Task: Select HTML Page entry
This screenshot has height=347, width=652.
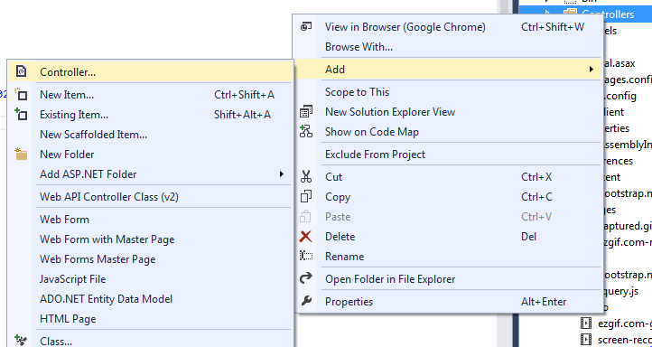Action: point(150,319)
